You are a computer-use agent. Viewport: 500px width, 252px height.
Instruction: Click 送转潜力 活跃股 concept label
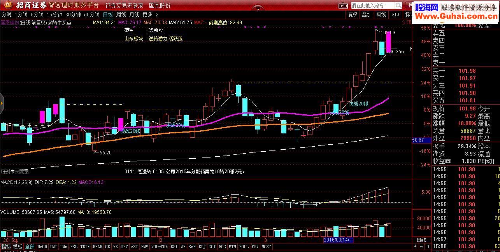[x=165, y=38]
